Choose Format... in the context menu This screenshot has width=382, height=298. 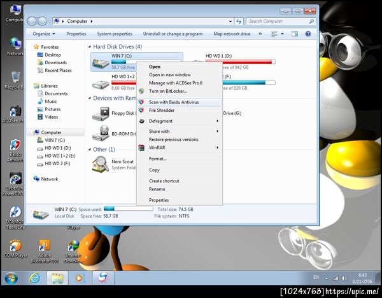point(180,159)
